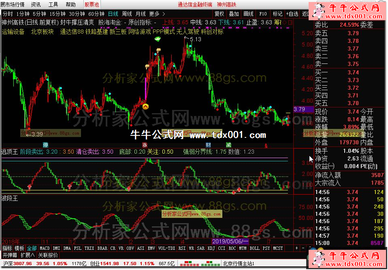Open 关联报价 related quotes
The image size is (388, 270).
(48, 255)
